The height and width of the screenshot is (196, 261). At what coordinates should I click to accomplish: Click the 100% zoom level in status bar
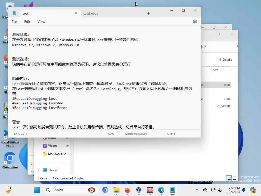111,134
